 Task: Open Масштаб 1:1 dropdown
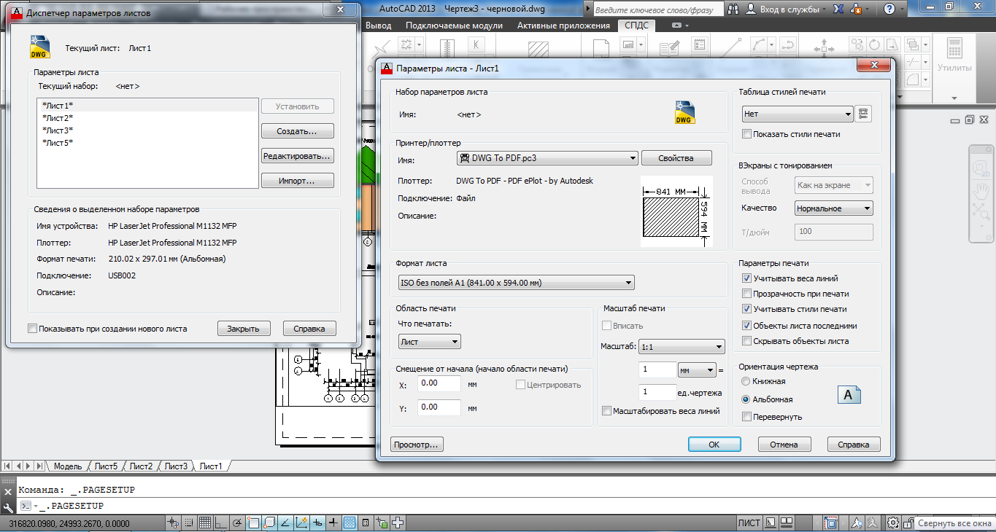pyautogui.click(x=682, y=347)
